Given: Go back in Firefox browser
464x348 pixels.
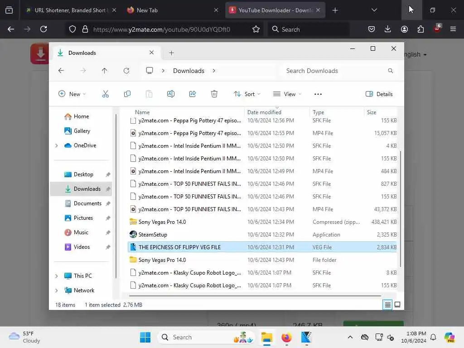Looking at the screenshot, I should [11, 29].
